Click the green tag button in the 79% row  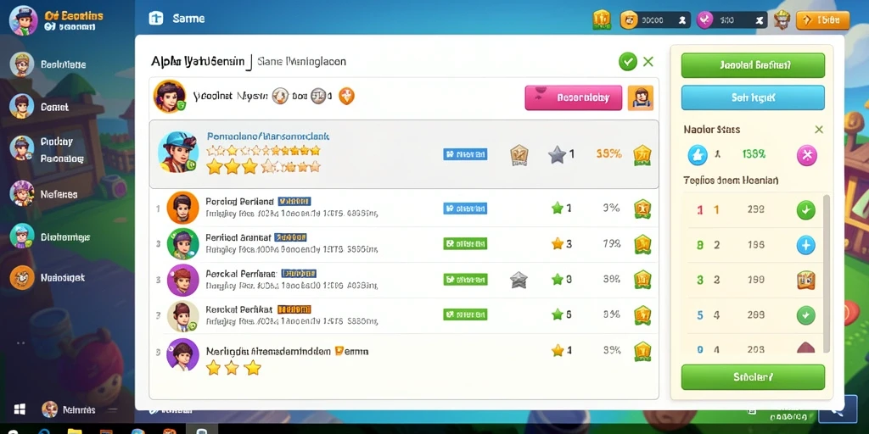tap(465, 243)
